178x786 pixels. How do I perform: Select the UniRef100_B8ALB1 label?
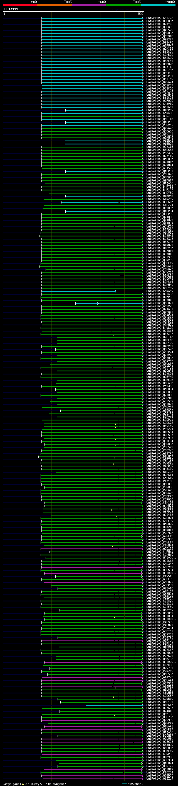coord(160,275)
